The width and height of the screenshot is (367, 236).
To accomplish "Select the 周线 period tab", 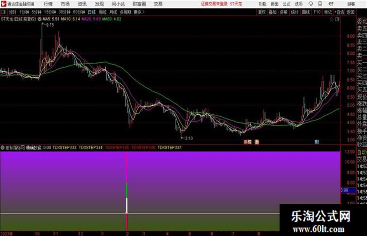I will (103, 12).
